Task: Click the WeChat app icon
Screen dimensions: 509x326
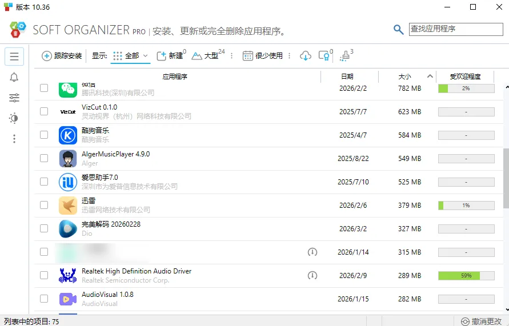Action: click(x=68, y=90)
